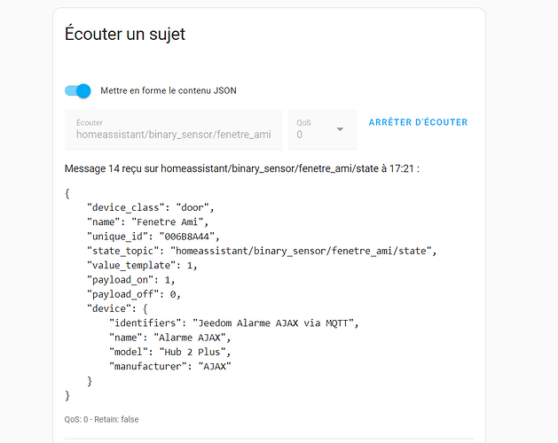Click the "Écouter un sujet" heading

(125, 35)
